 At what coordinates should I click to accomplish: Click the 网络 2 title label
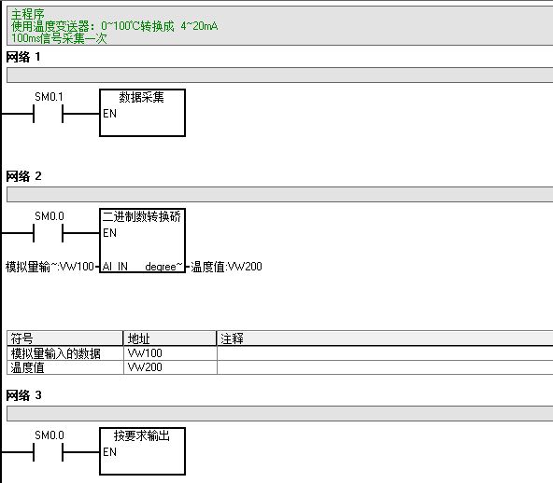(x=23, y=176)
